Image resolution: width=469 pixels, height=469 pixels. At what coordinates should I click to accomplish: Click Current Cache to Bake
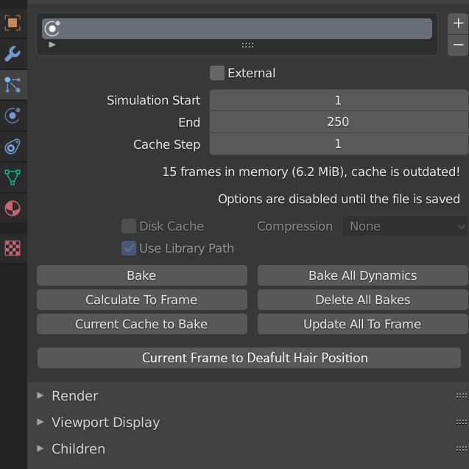coord(142,324)
